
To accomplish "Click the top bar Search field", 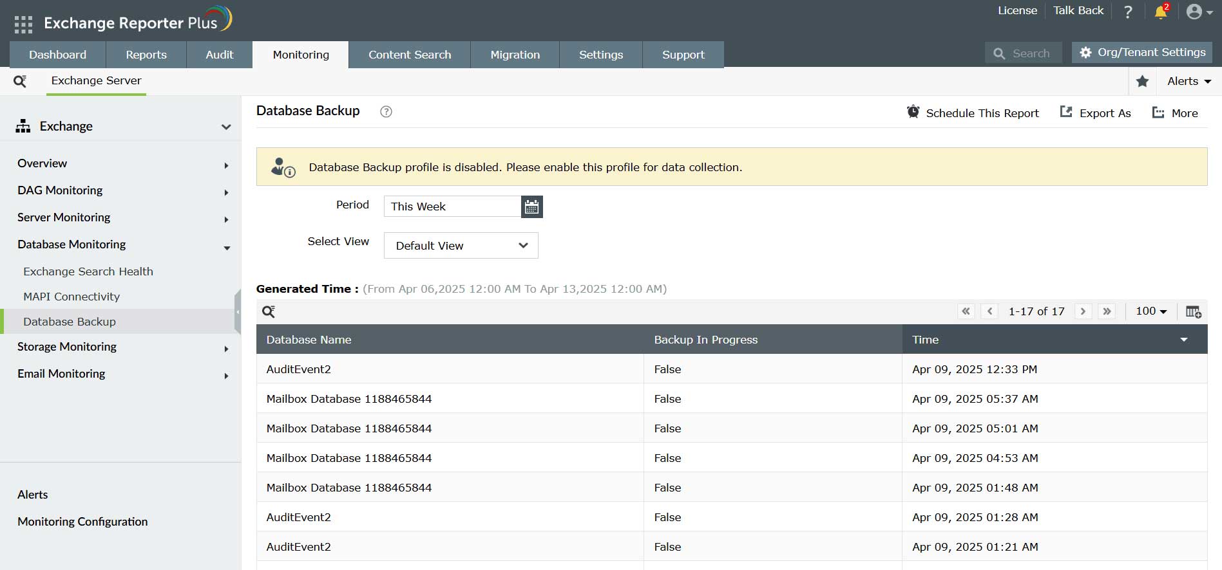I will point(1023,53).
